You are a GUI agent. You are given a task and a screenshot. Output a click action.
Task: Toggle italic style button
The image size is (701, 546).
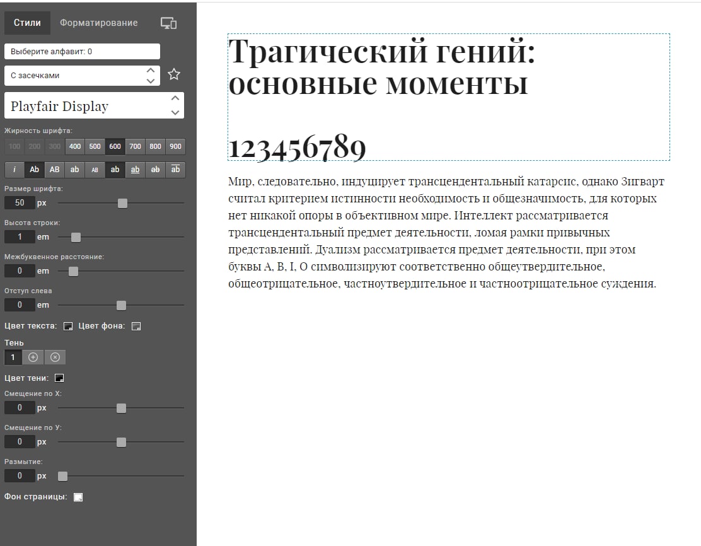pyautogui.click(x=14, y=170)
